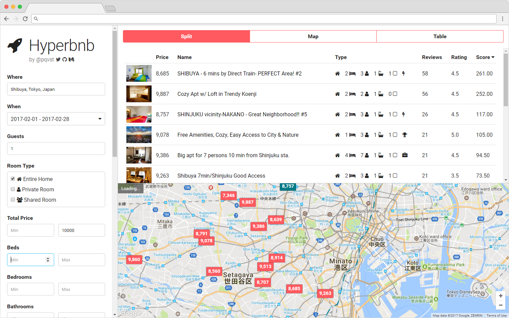Click the 9,386 price marker on map
Screen dimensions: 509x318
(x=259, y=226)
